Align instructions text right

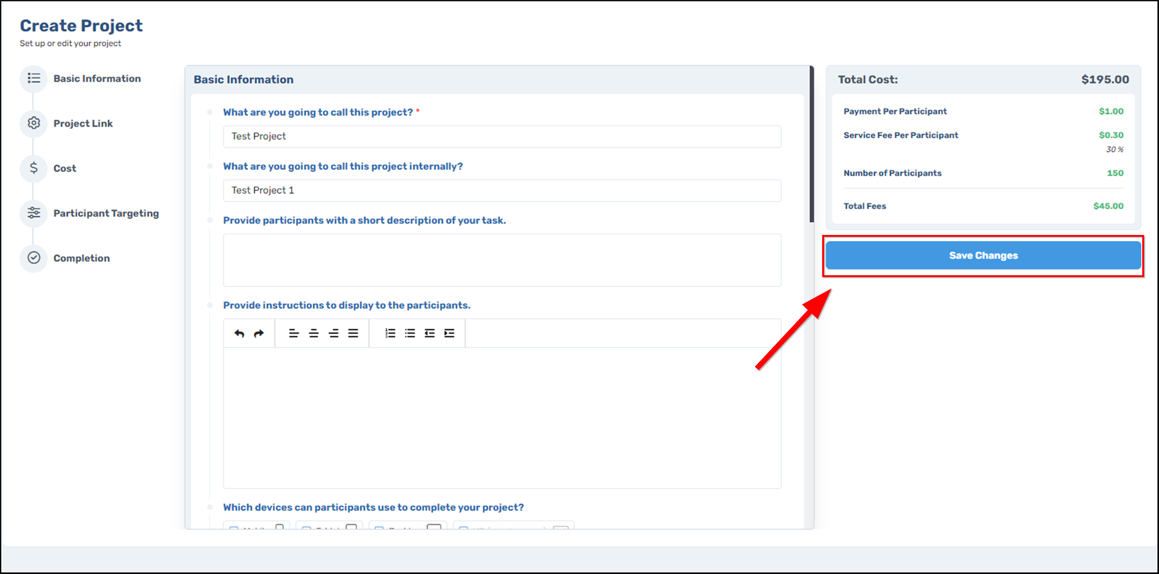point(333,333)
